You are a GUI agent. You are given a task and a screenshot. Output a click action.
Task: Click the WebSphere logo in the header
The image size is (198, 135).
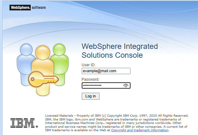[20, 8]
